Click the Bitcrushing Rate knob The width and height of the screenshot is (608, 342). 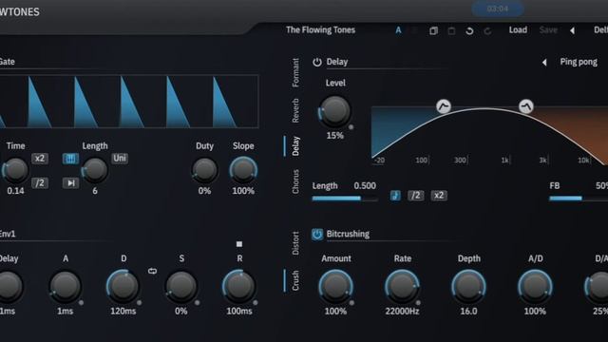(402, 287)
